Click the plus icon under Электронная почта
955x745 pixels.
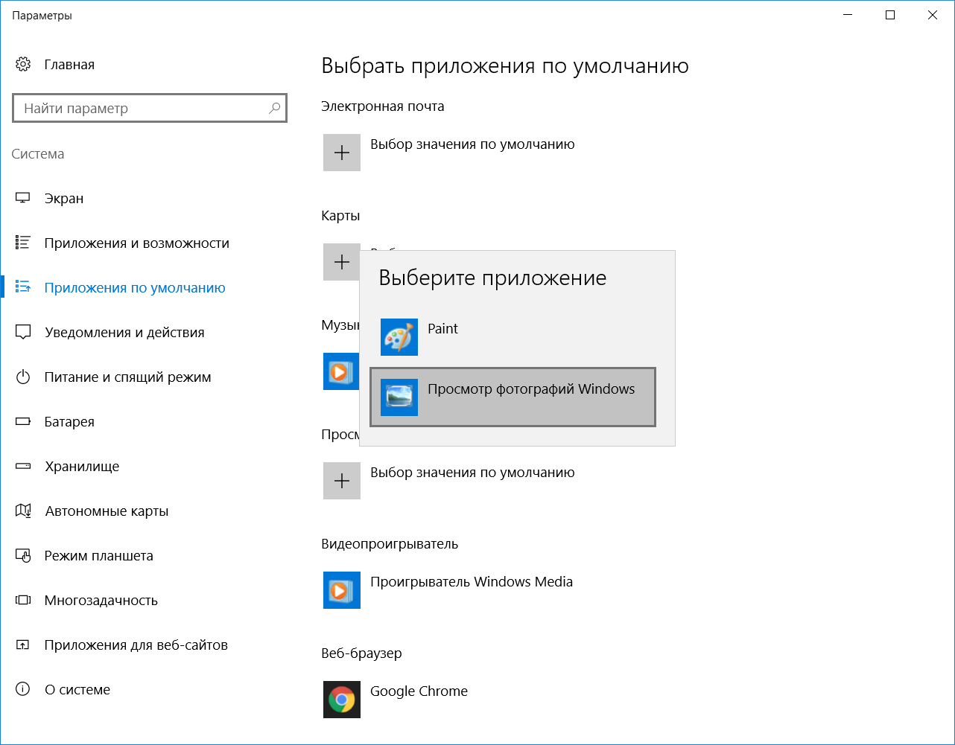[x=342, y=153]
